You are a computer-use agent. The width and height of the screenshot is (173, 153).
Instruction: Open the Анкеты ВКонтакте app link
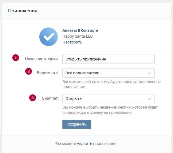80,31
